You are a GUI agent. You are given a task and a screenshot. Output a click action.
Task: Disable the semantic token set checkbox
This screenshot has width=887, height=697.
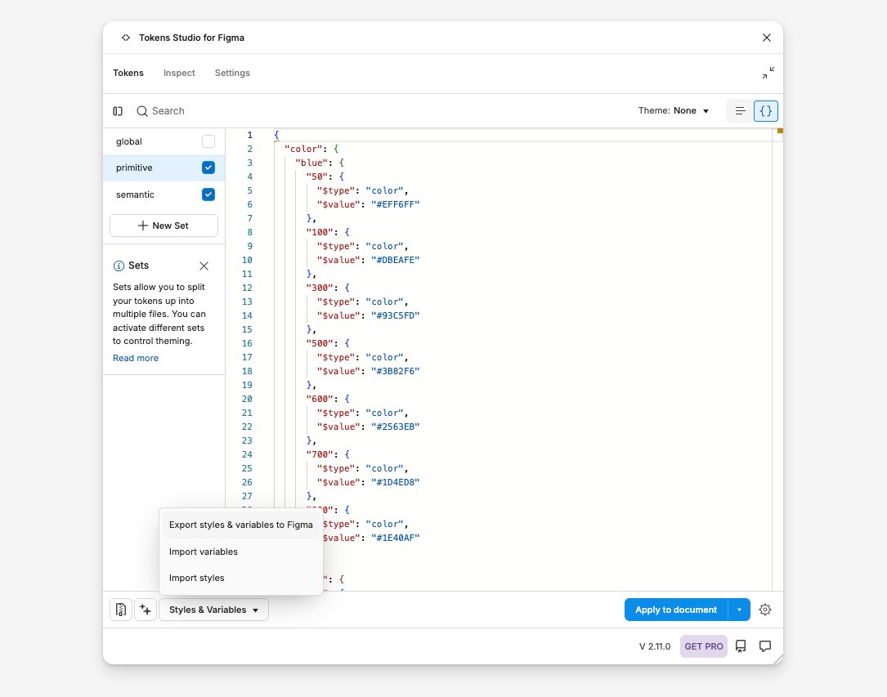208,194
